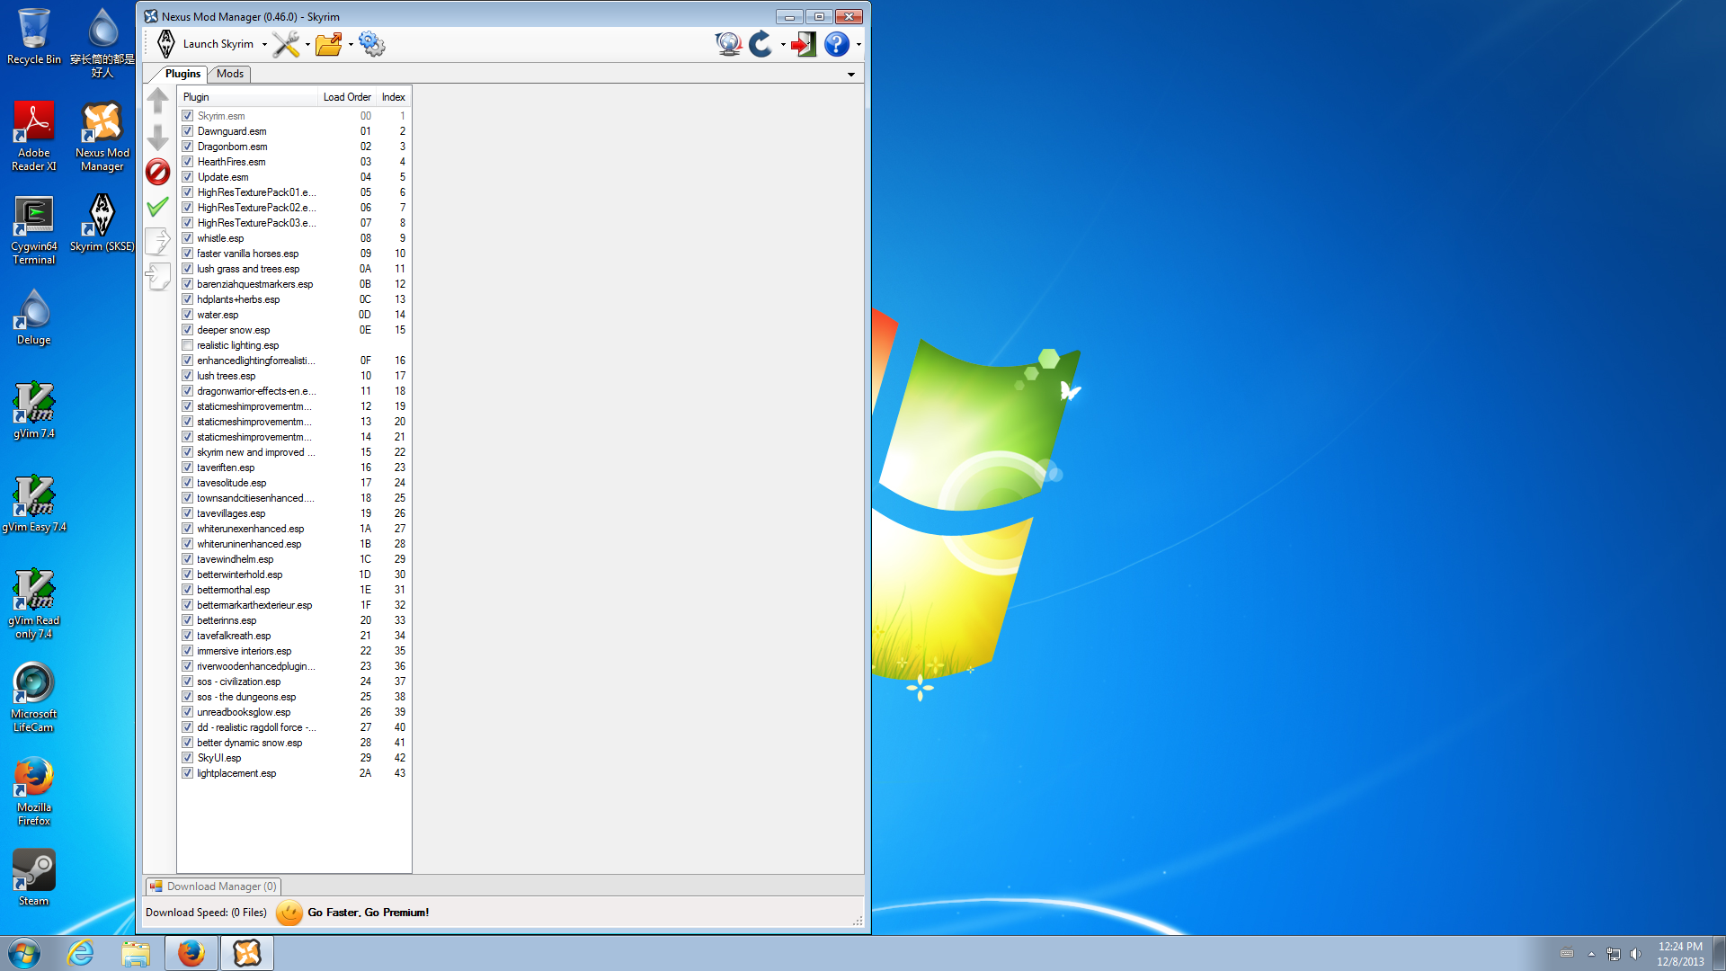Open the tab list dropdown arrow
This screenshot has width=1726, height=971.
pyautogui.click(x=851, y=75)
